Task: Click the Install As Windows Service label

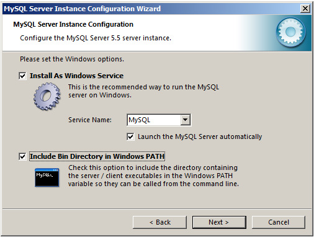Action: click(x=76, y=76)
